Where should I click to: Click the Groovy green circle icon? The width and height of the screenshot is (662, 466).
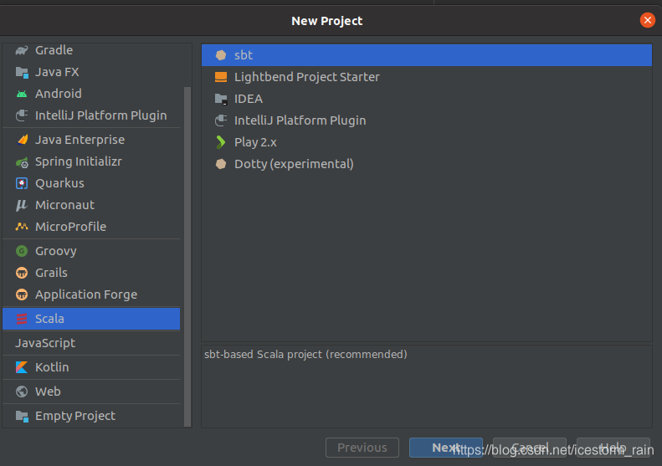[22, 251]
